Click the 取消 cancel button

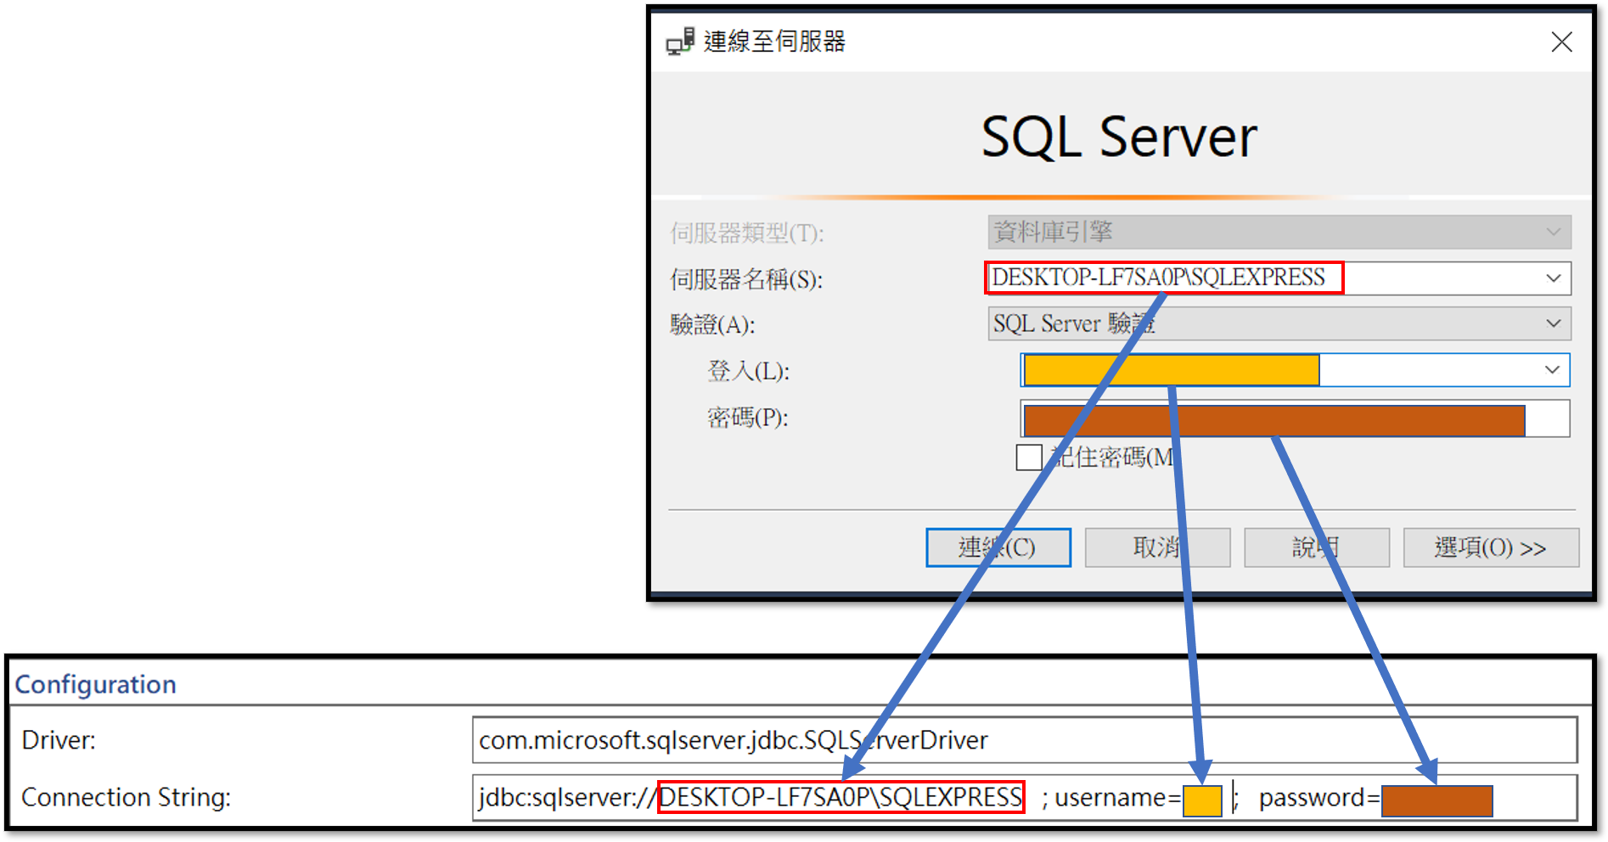click(x=1156, y=547)
